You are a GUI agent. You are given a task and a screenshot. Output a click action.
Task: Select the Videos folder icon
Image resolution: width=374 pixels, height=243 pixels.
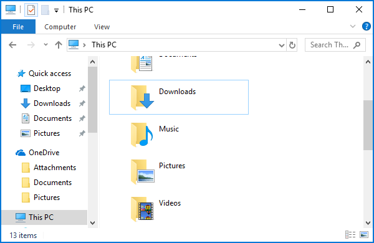[x=142, y=209]
